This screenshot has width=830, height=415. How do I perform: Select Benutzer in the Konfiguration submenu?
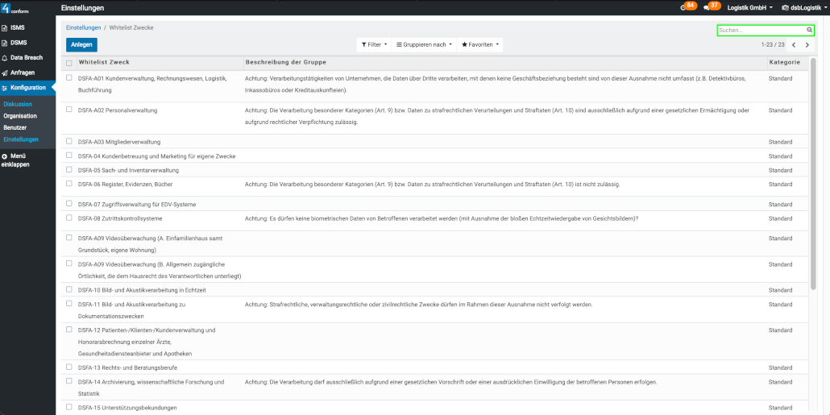pos(15,127)
